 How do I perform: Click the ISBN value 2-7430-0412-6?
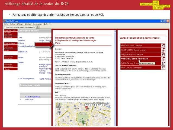(44, 52)
